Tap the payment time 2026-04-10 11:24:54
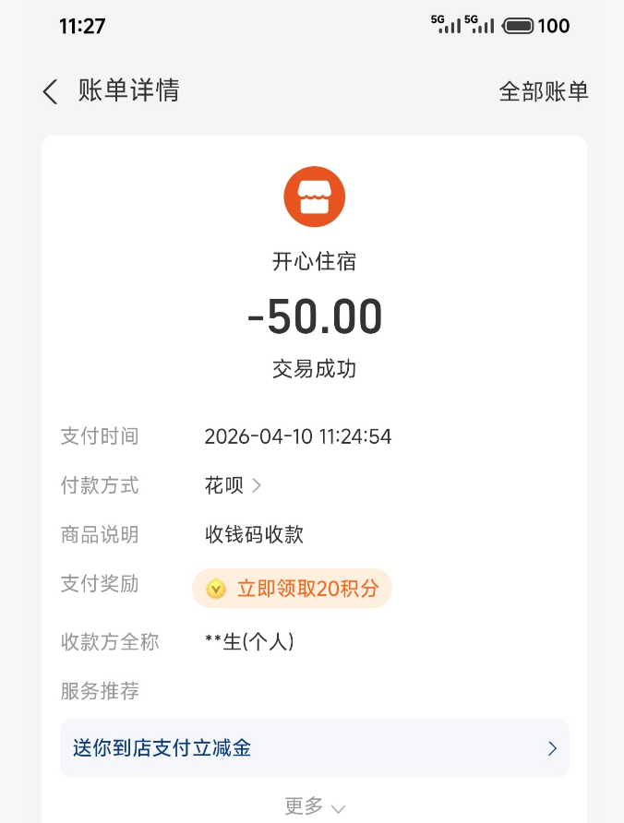 pyautogui.click(x=298, y=436)
